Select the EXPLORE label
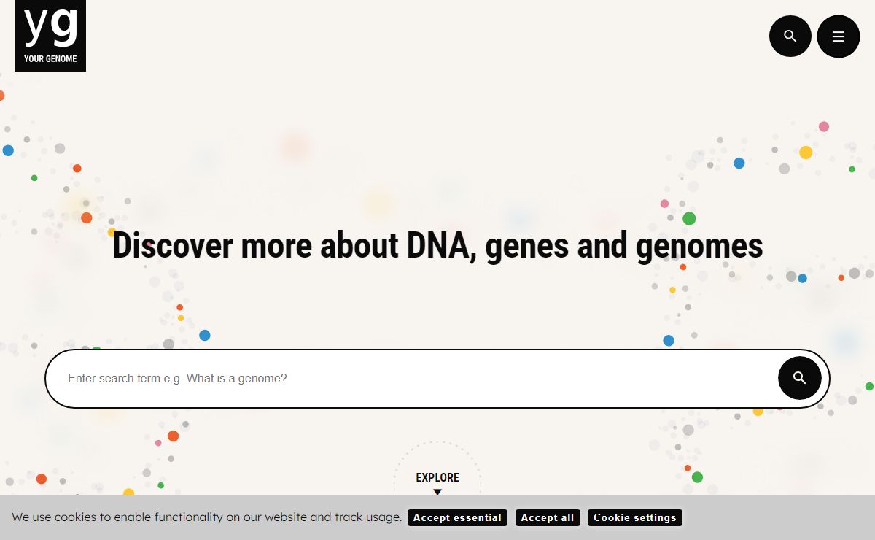Image resolution: width=875 pixels, height=540 pixels. (x=437, y=478)
